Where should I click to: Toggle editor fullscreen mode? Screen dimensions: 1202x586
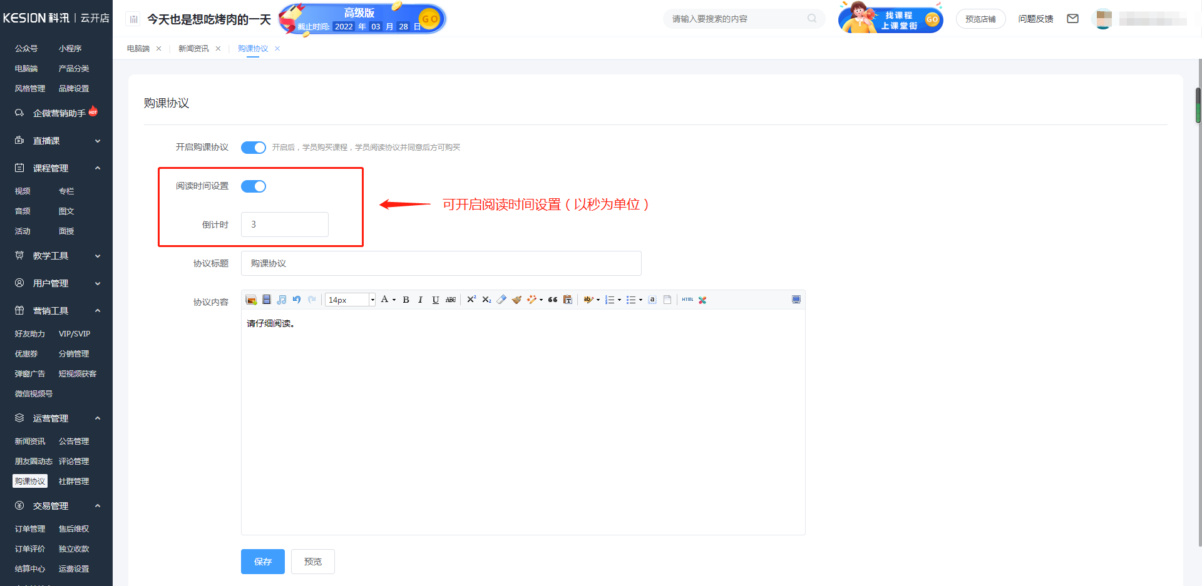pos(796,300)
